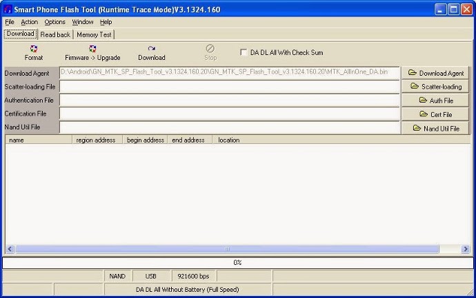The width and height of the screenshot is (476, 298).
Task: Click the horizontal scrollbar in file list
Action: (226, 249)
